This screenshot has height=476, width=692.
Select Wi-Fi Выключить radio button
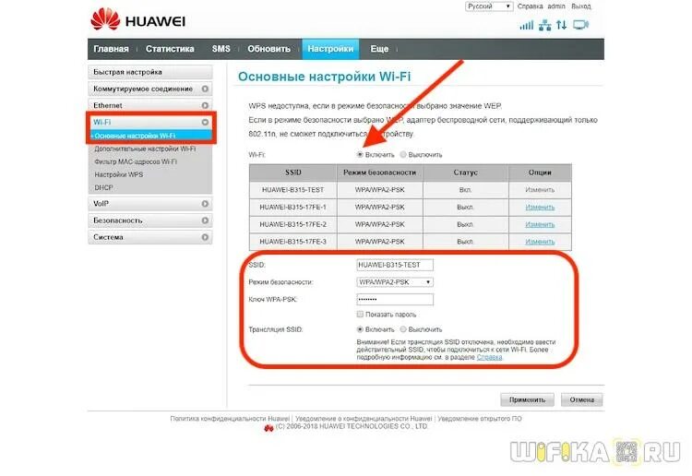point(403,154)
